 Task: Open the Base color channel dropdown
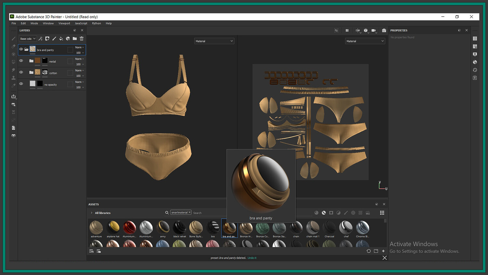point(28,39)
